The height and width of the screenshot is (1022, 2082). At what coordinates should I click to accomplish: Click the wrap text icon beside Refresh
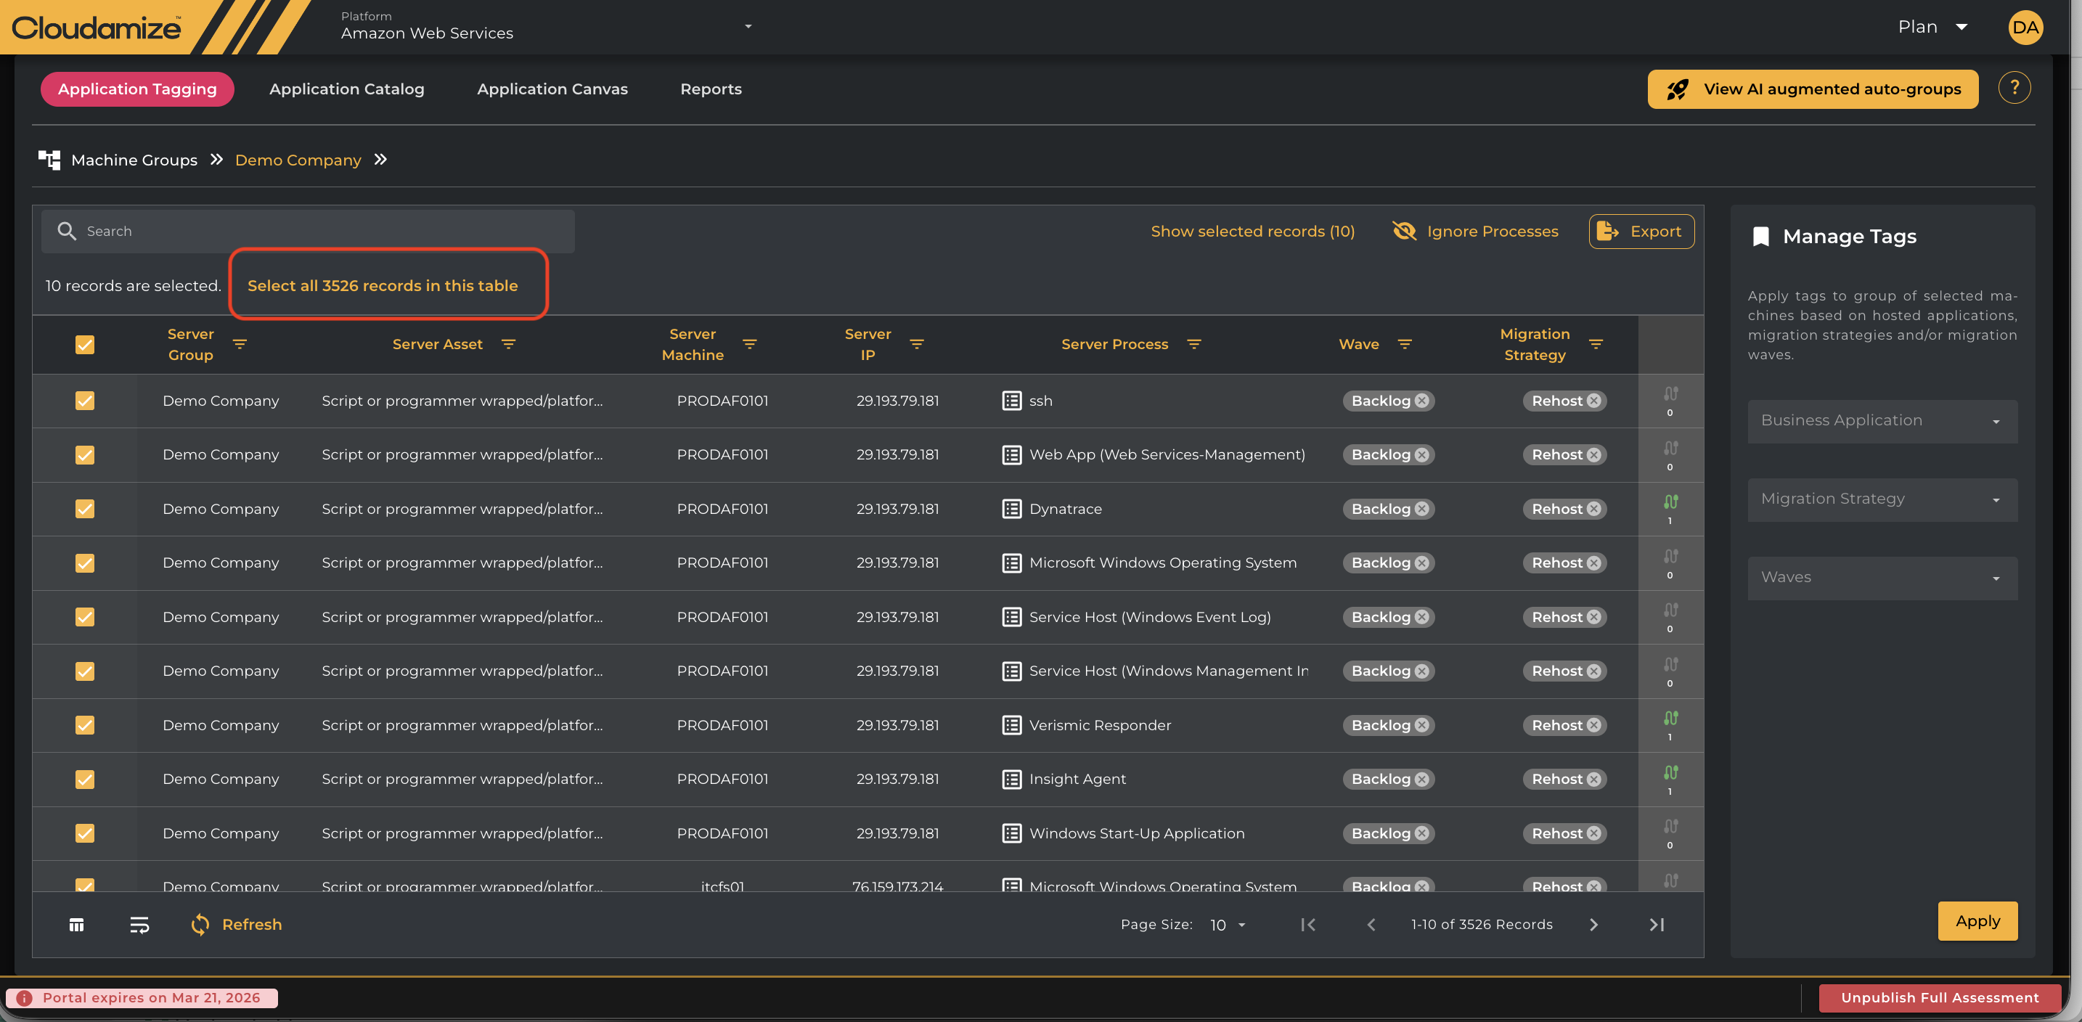click(139, 924)
